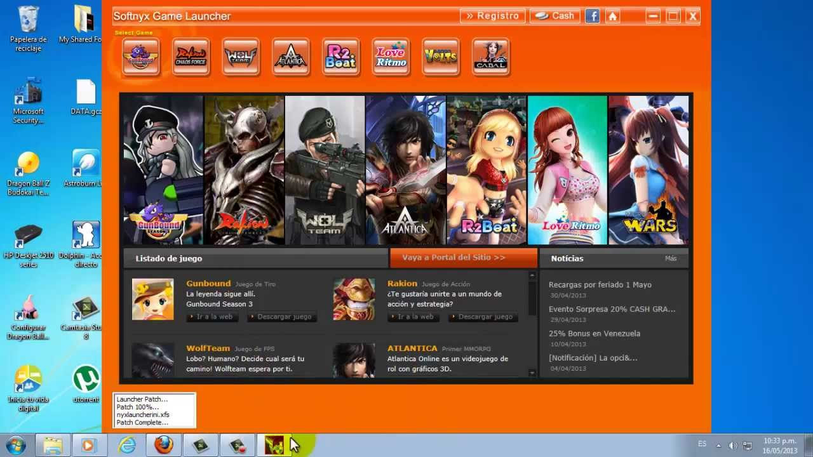Open the Love Ritmo banner
Image resolution: width=813 pixels, height=457 pixels.
click(x=567, y=169)
